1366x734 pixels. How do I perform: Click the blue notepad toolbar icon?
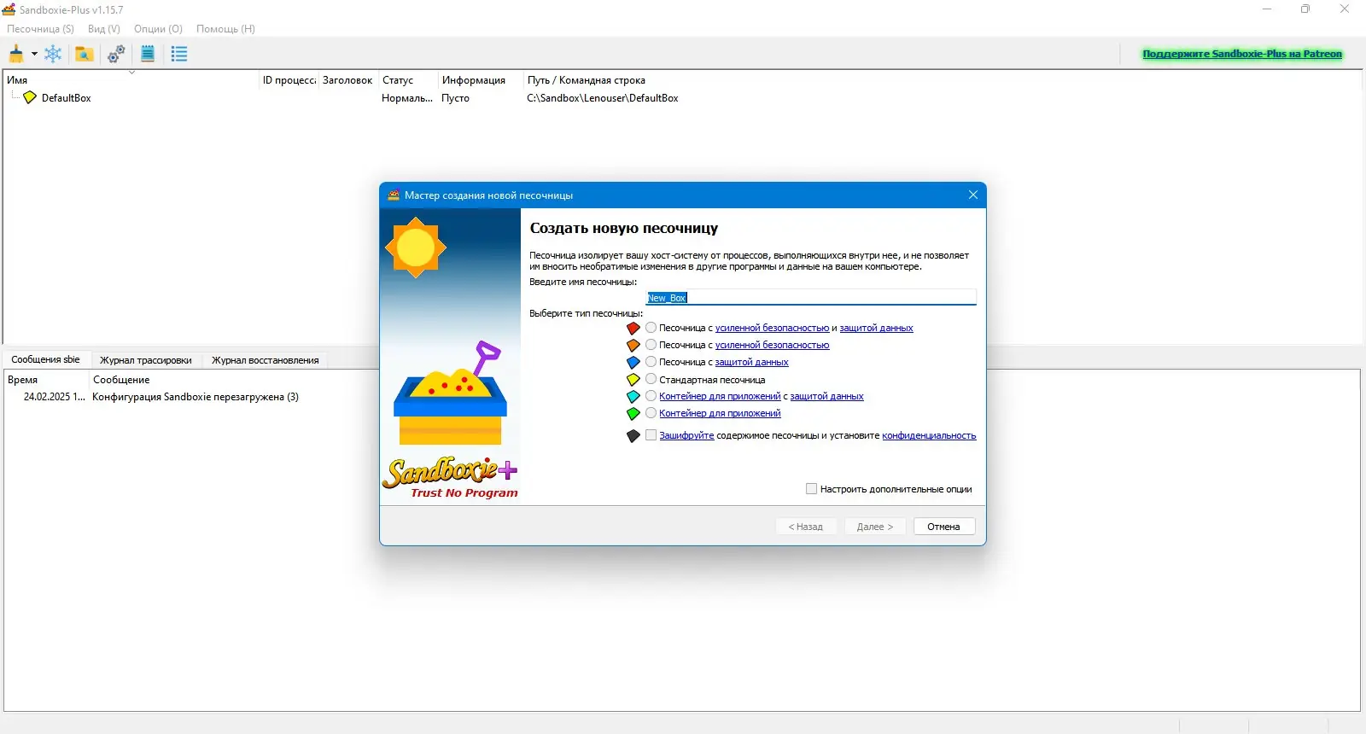(x=148, y=54)
